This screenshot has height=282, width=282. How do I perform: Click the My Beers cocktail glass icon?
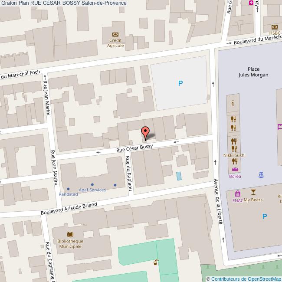(x=253, y=192)
